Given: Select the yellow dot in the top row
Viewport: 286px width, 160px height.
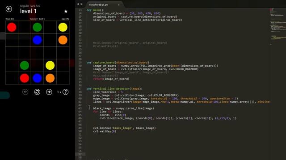Looking at the screenshot, I should click(63, 27).
